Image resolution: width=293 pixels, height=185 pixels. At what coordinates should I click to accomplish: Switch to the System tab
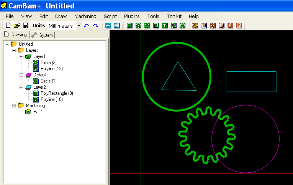[43, 35]
